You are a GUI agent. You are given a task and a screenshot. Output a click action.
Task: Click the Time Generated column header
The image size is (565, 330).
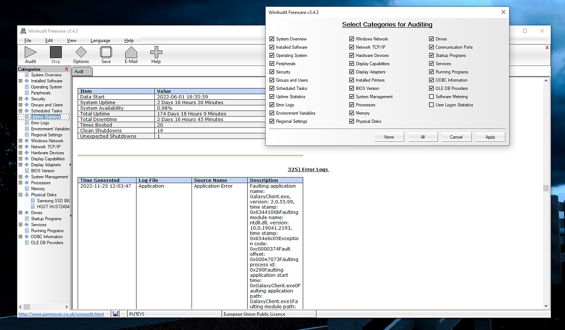(x=107, y=180)
